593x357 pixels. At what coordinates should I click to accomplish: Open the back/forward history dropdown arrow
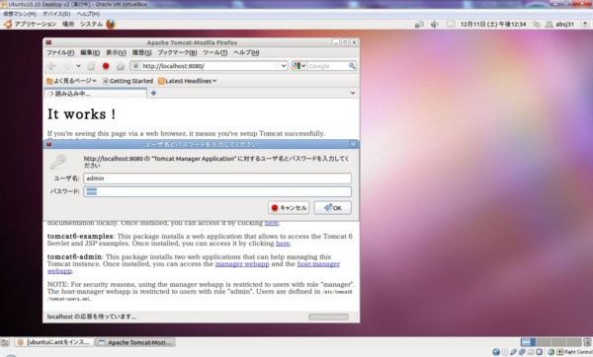point(78,66)
